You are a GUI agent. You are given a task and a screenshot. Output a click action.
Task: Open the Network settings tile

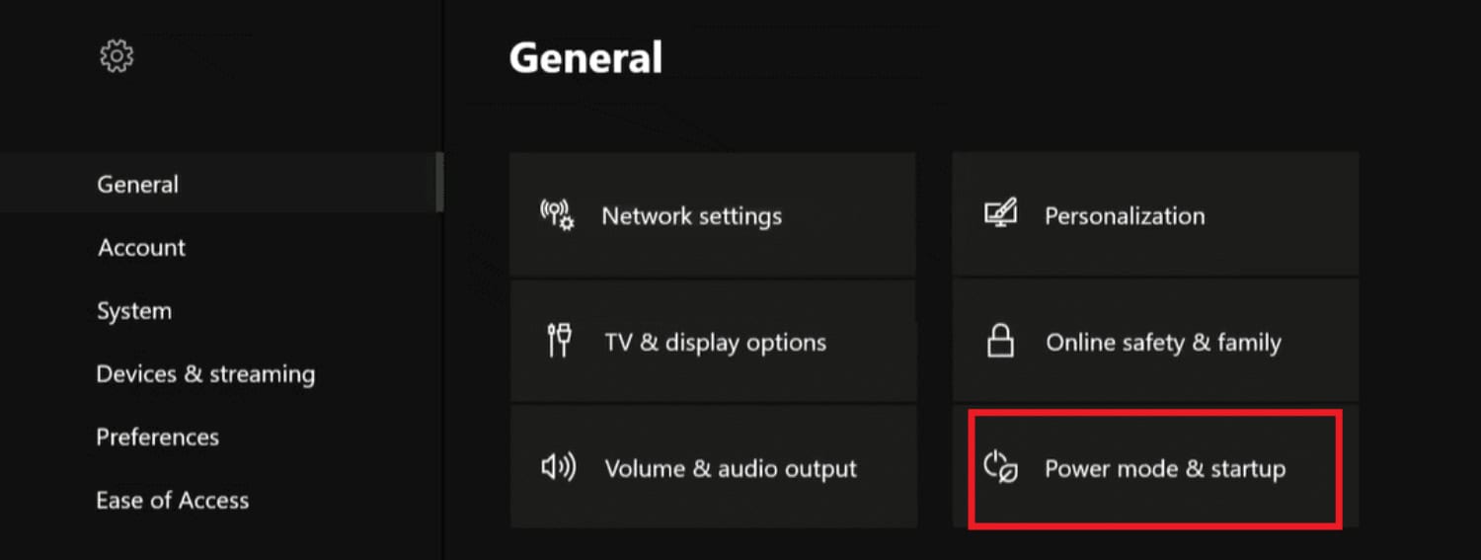(x=713, y=214)
